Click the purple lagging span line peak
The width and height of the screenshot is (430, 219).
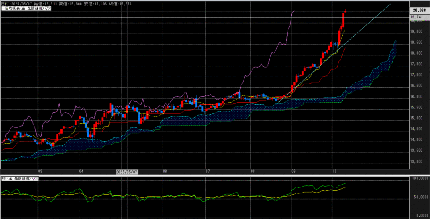click(293, 11)
